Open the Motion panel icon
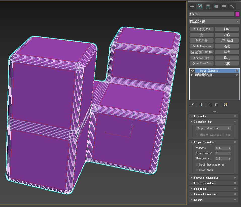Screen dimensions: 241x207 click(216, 7)
